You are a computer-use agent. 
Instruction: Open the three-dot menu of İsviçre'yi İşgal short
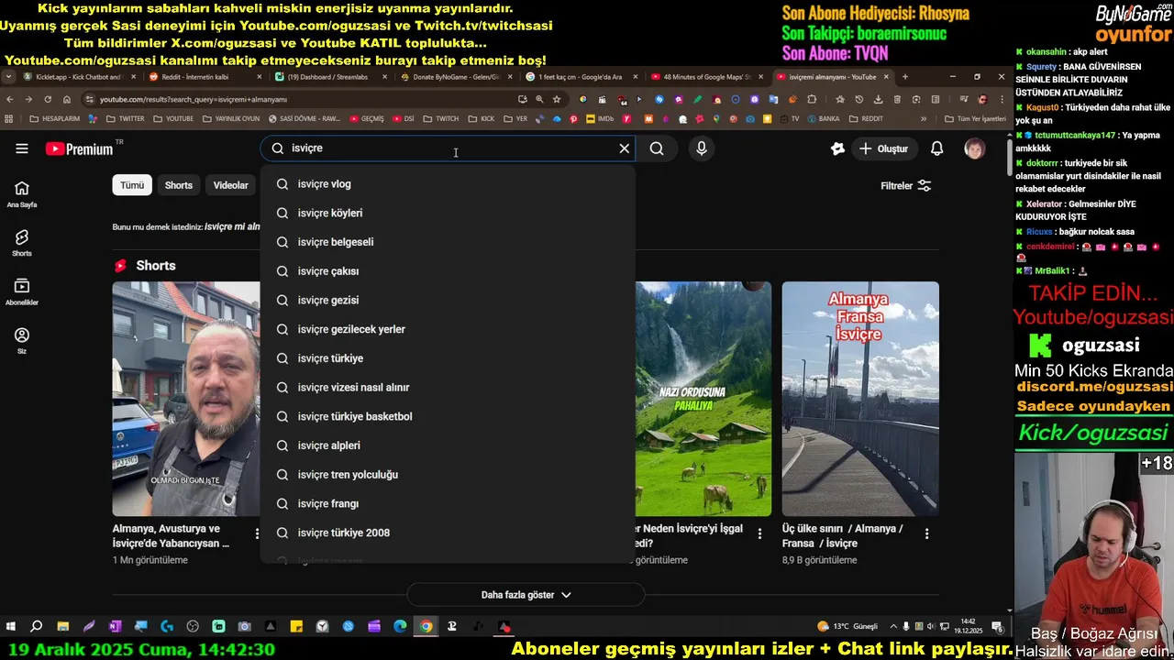(759, 533)
